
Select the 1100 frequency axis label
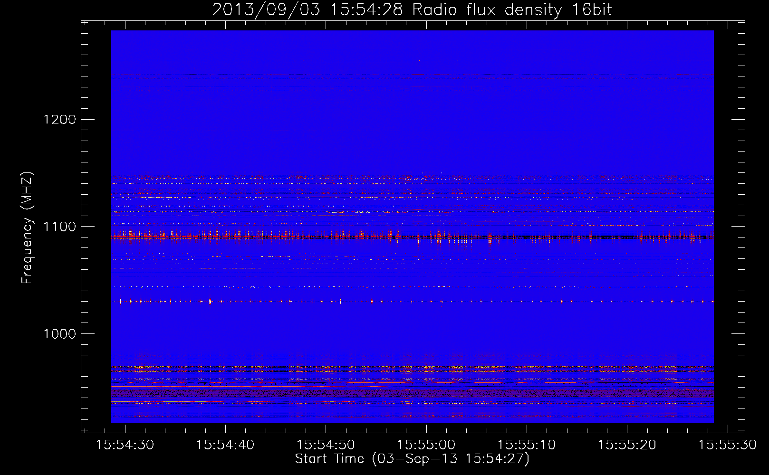click(x=59, y=227)
